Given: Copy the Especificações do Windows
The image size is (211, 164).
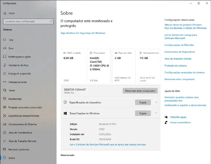Looking at the screenshot, I should 143,113.
